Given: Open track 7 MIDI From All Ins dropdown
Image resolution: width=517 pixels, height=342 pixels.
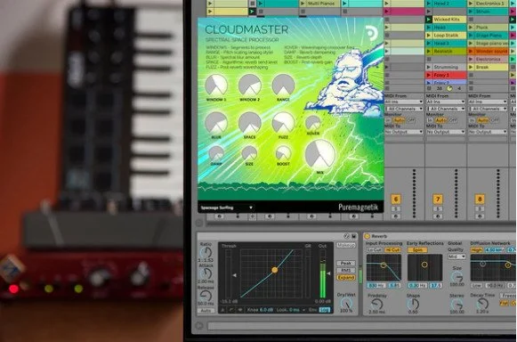Looking at the screenshot, I should point(446,102).
